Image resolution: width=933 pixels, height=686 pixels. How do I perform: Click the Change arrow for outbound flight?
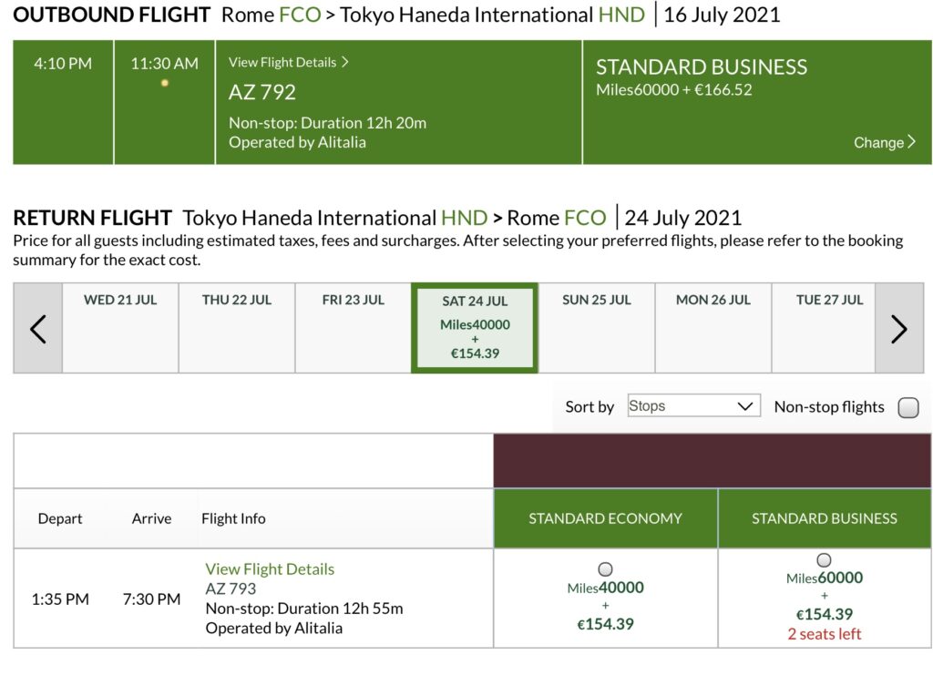coord(912,142)
